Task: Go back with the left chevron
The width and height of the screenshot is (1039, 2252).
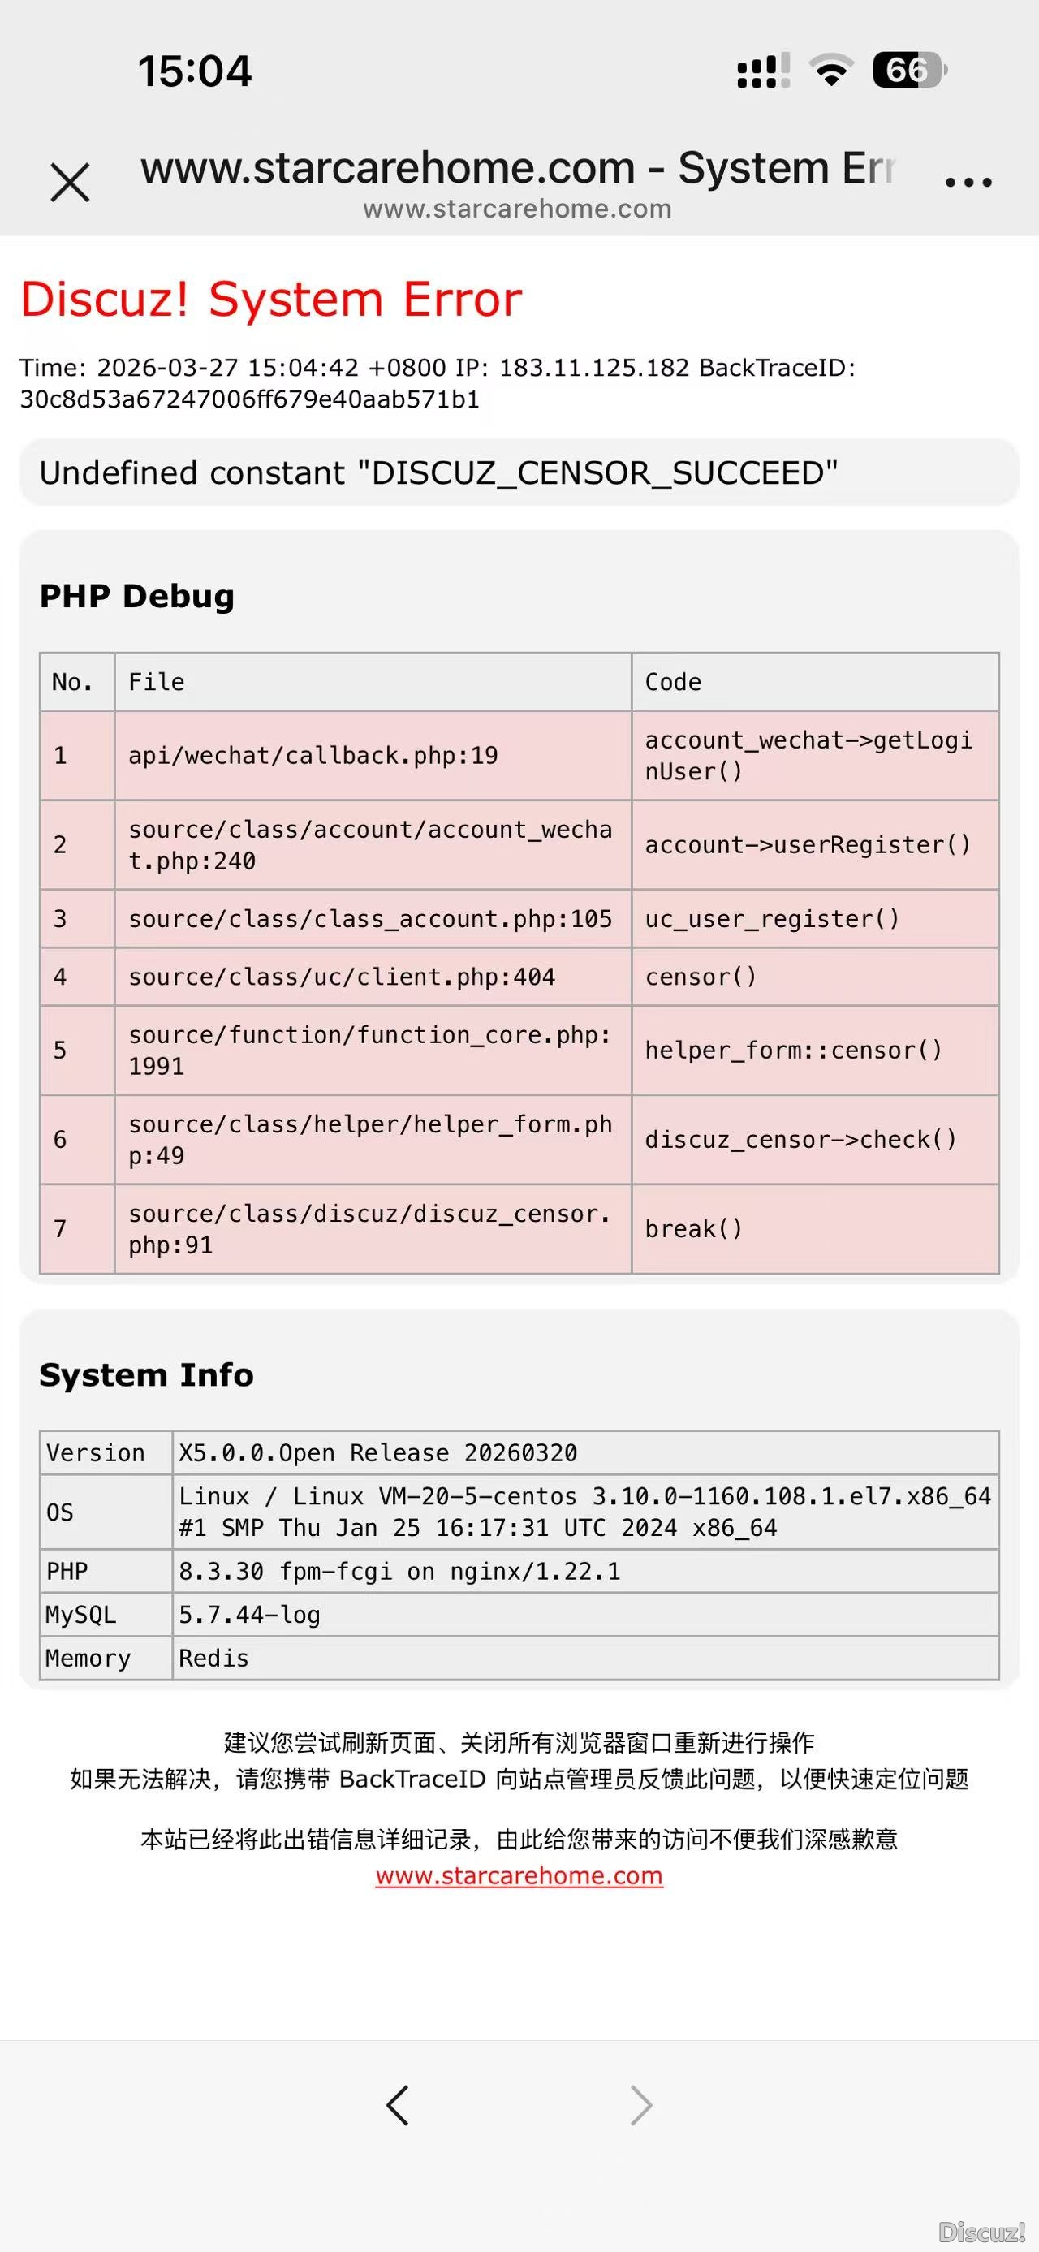Action: pos(398,2105)
